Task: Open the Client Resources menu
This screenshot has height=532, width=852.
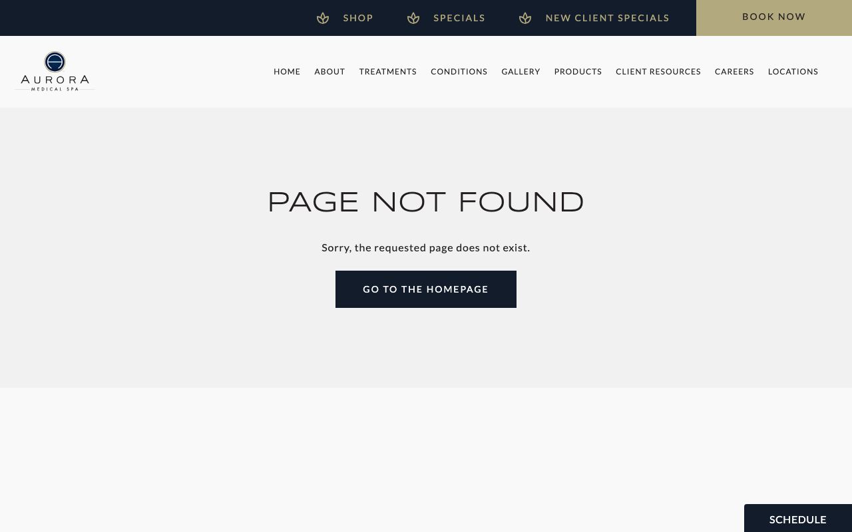Action: (658, 72)
